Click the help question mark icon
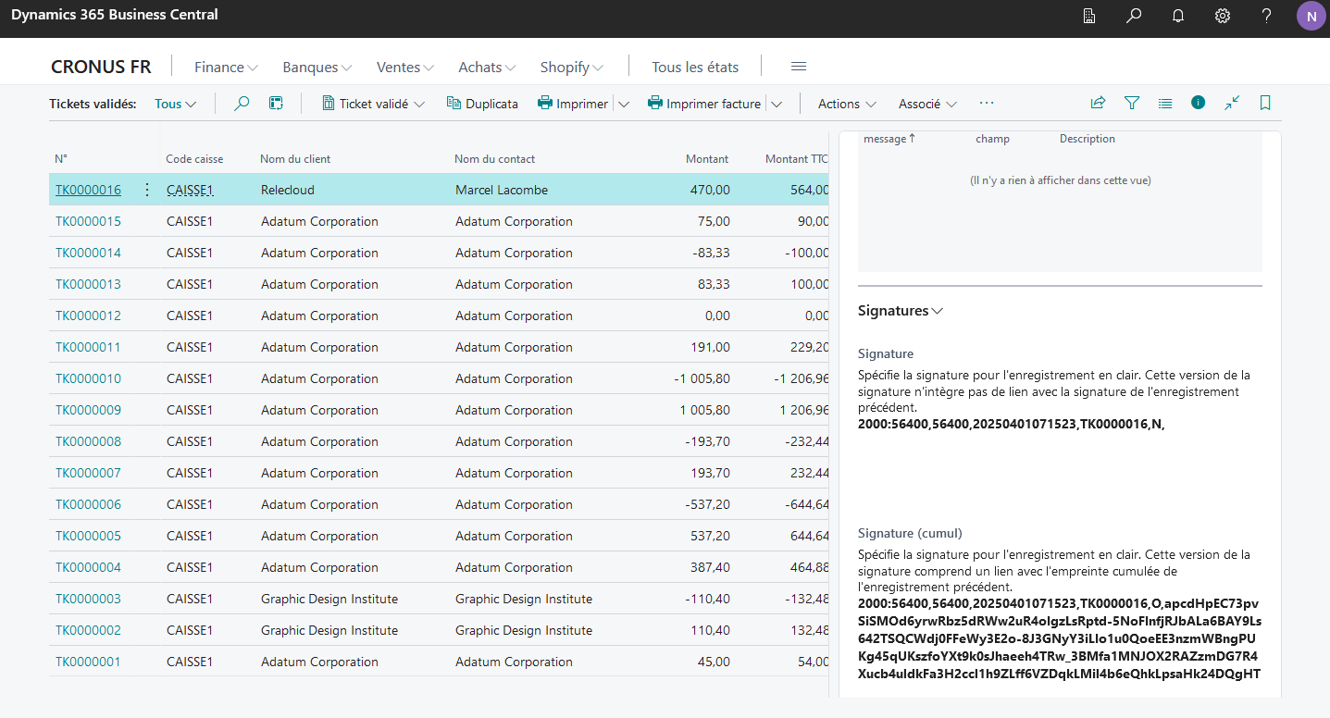This screenshot has width=1330, height=718. [x=1267, y=16]
